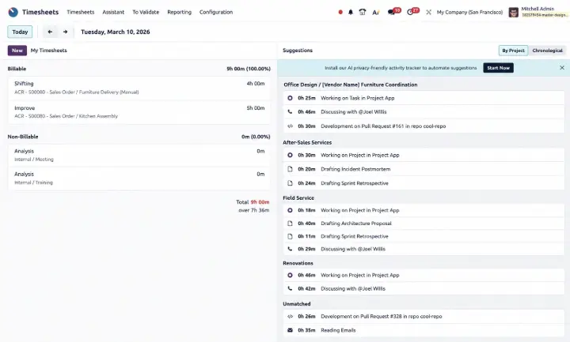This screenshot has height=342, width=570.
Task: Click the Field Service group heading
Action: (x=298, y=198)
